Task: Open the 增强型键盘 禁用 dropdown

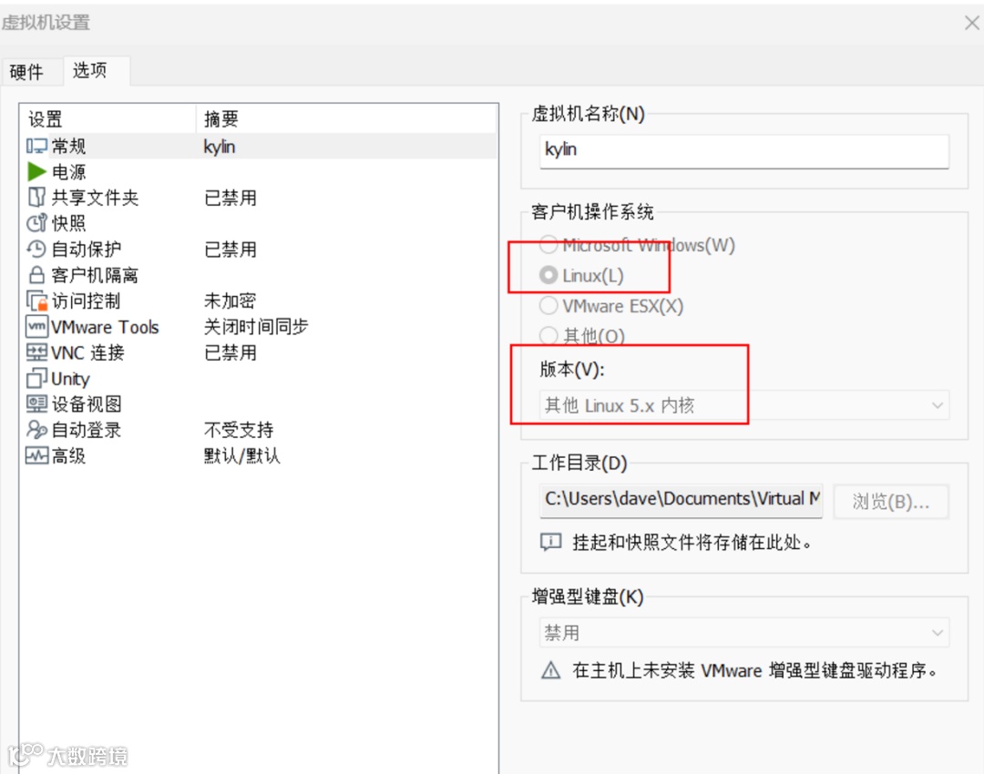Action: [x=744, y=633]
